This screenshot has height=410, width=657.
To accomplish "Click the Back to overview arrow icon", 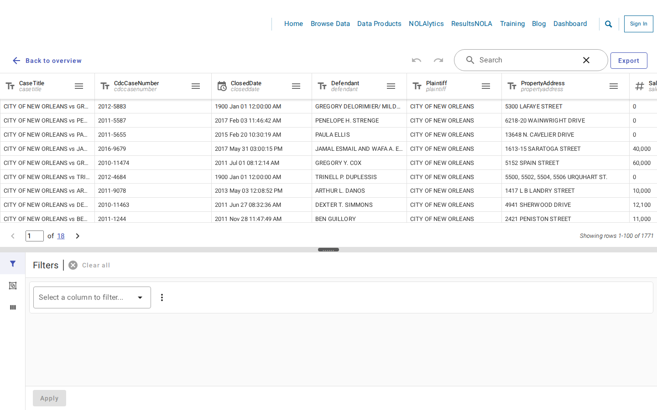I will tap(16, 61).
